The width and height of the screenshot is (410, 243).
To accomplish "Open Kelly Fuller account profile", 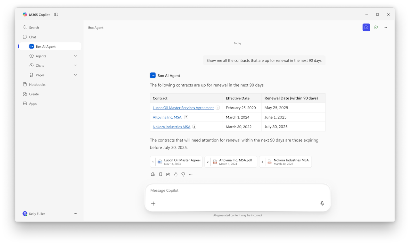I will point(34,214).
